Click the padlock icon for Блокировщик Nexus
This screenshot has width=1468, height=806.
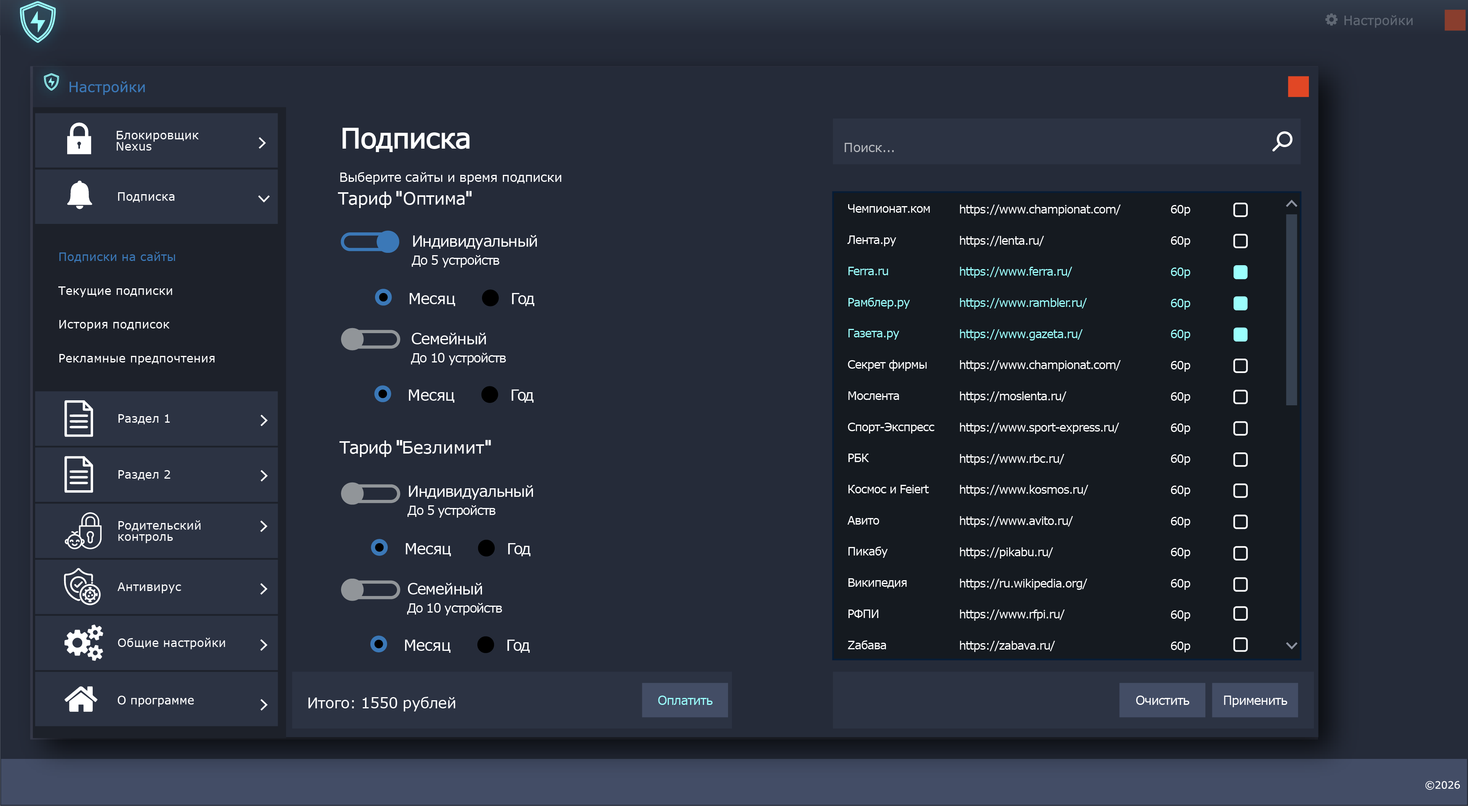(79, 139)
